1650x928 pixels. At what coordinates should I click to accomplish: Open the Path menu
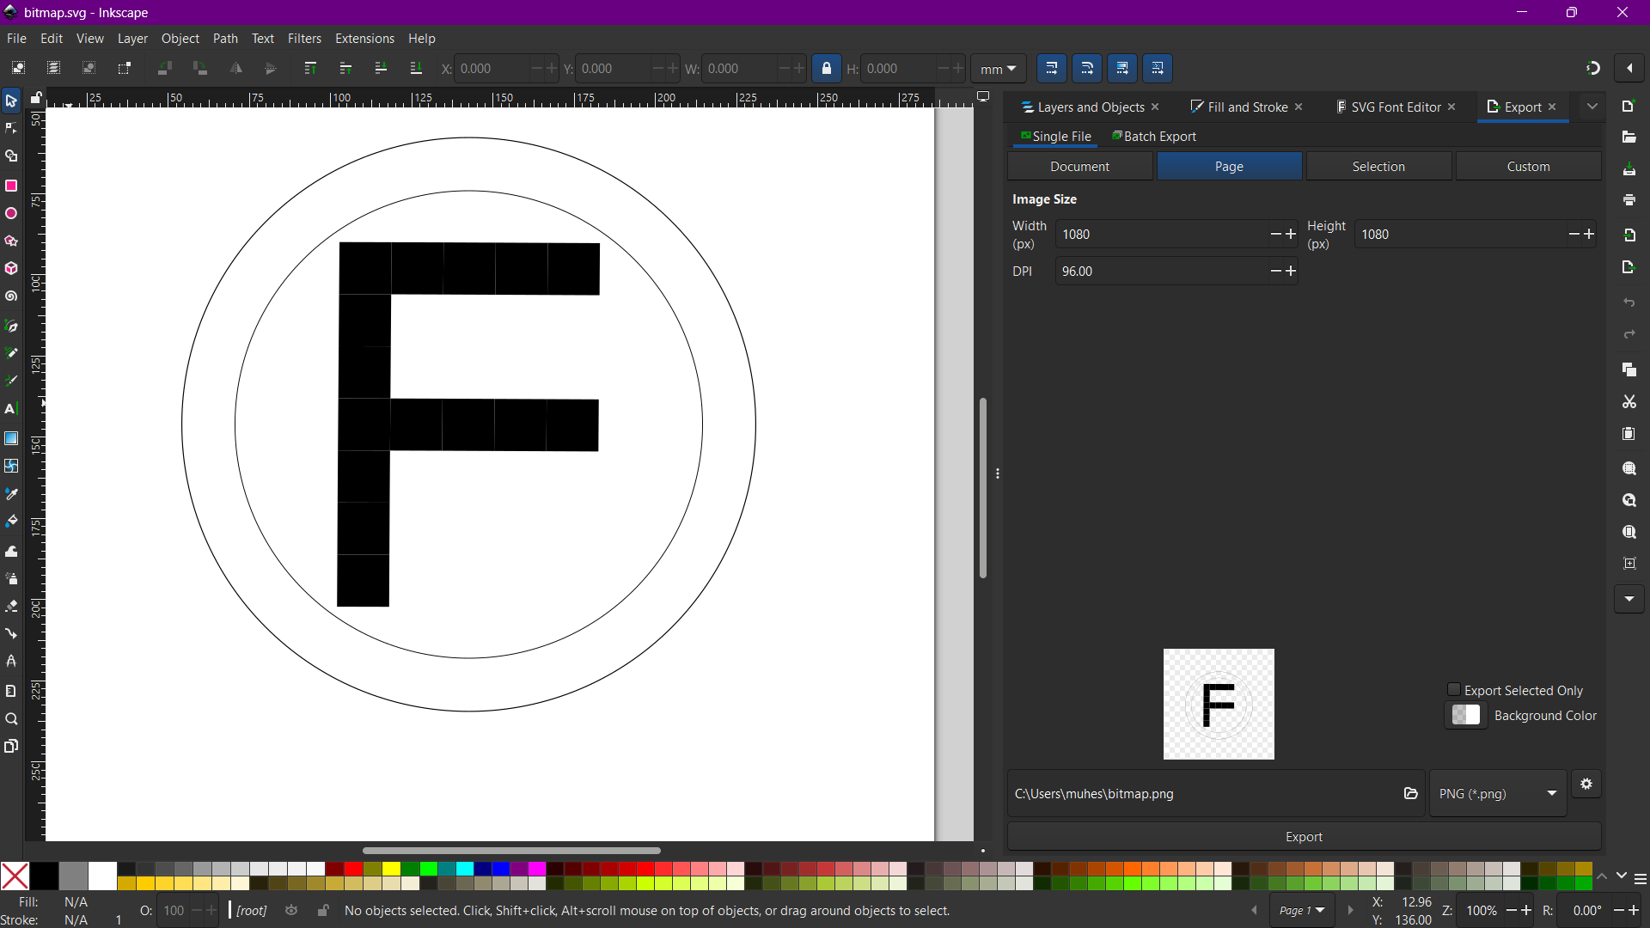(x=225, y=39)
